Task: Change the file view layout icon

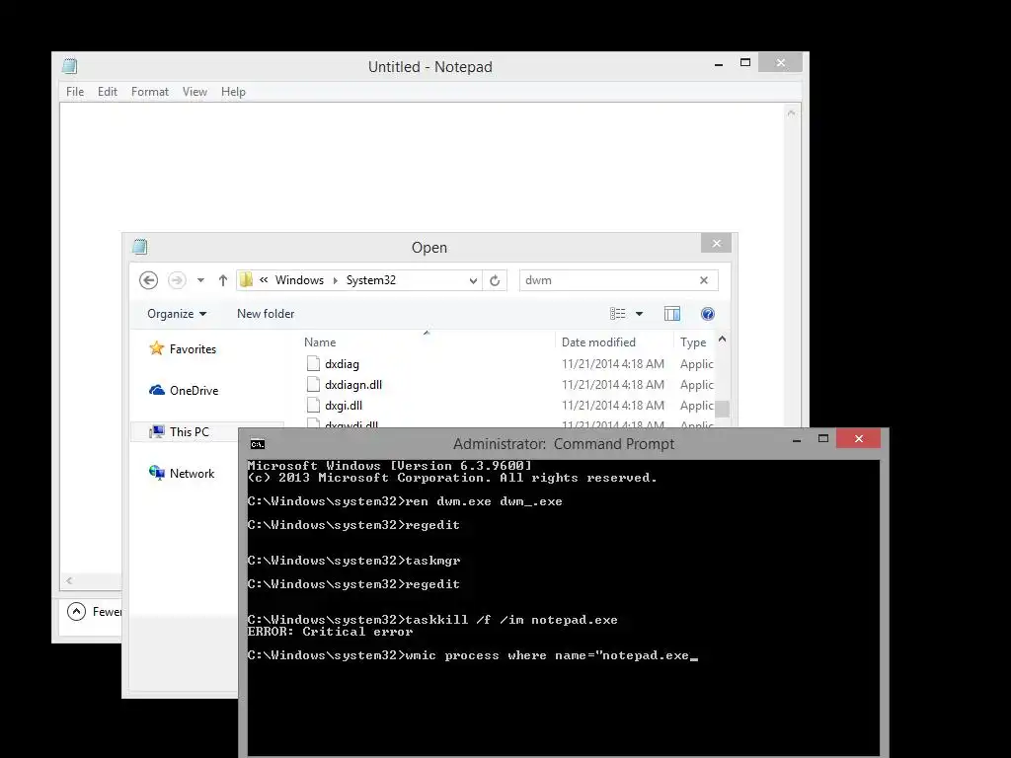Action: tap(618, 314)
